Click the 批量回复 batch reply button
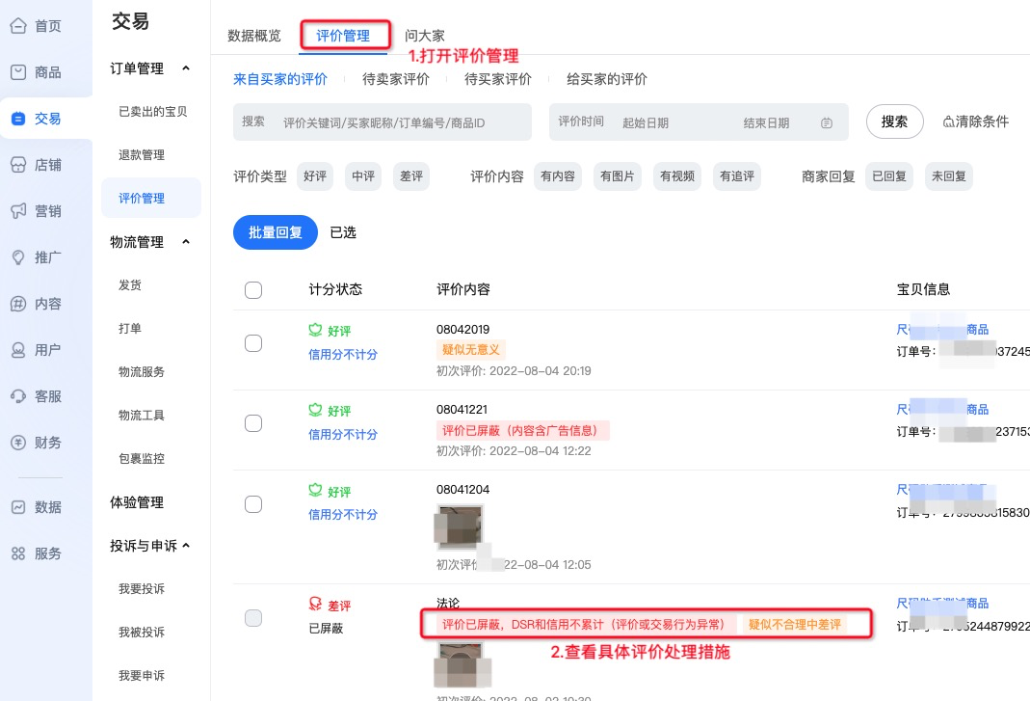The height and width of the screenshot is (701, 1030). [x=276, y=232]
